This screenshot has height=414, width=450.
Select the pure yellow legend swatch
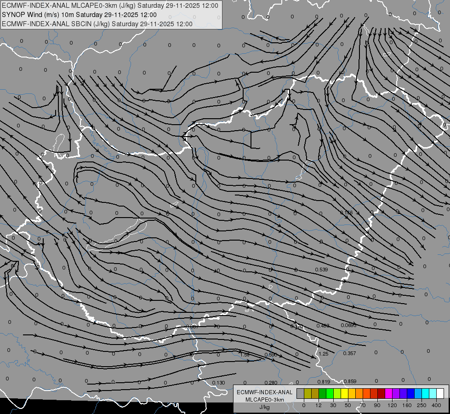click(x=345, y=393)
